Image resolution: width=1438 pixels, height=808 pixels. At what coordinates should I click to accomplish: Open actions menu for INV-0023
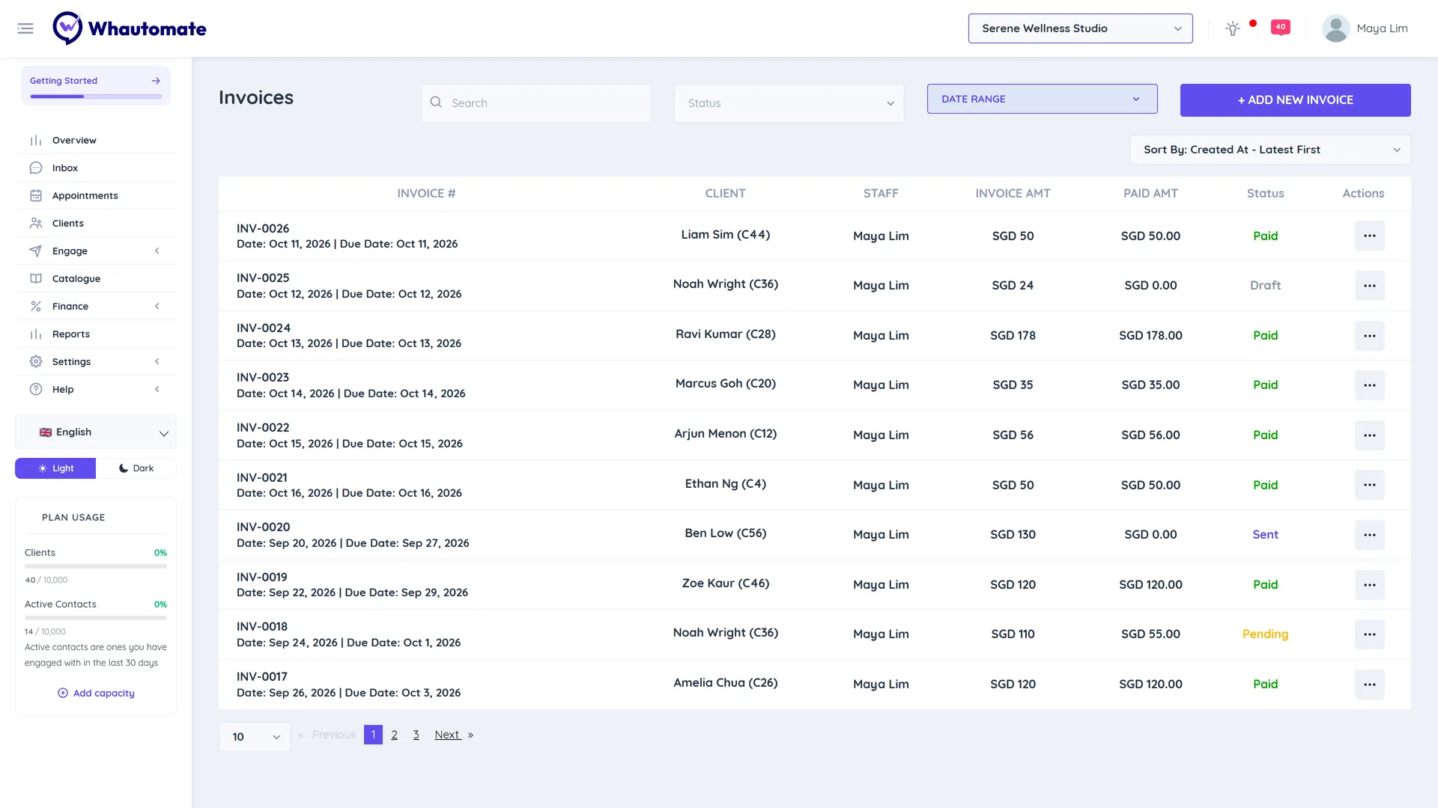coord(1370,385)
